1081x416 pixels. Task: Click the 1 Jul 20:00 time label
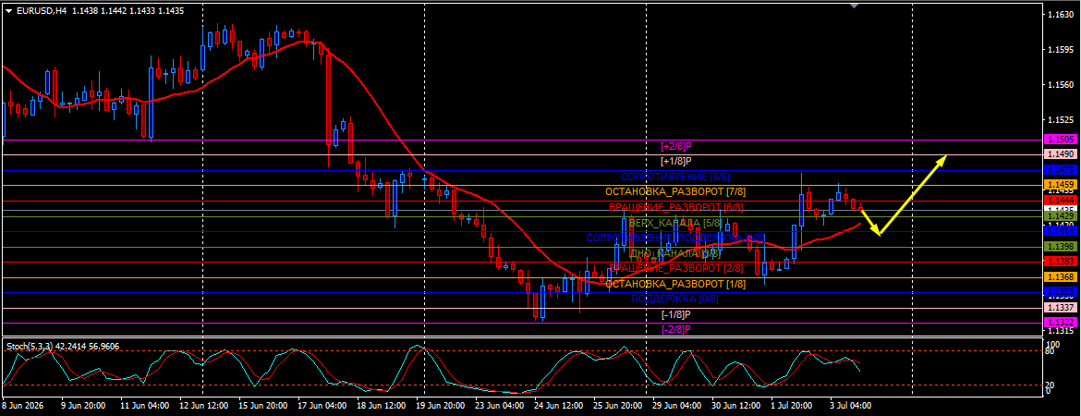click(794, 406)
